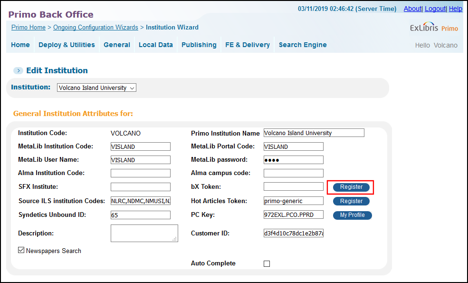This screenshot has width=468, height=283.
Task: Open the Deploy & Utilities menu
Action: [x=67, y=45]
